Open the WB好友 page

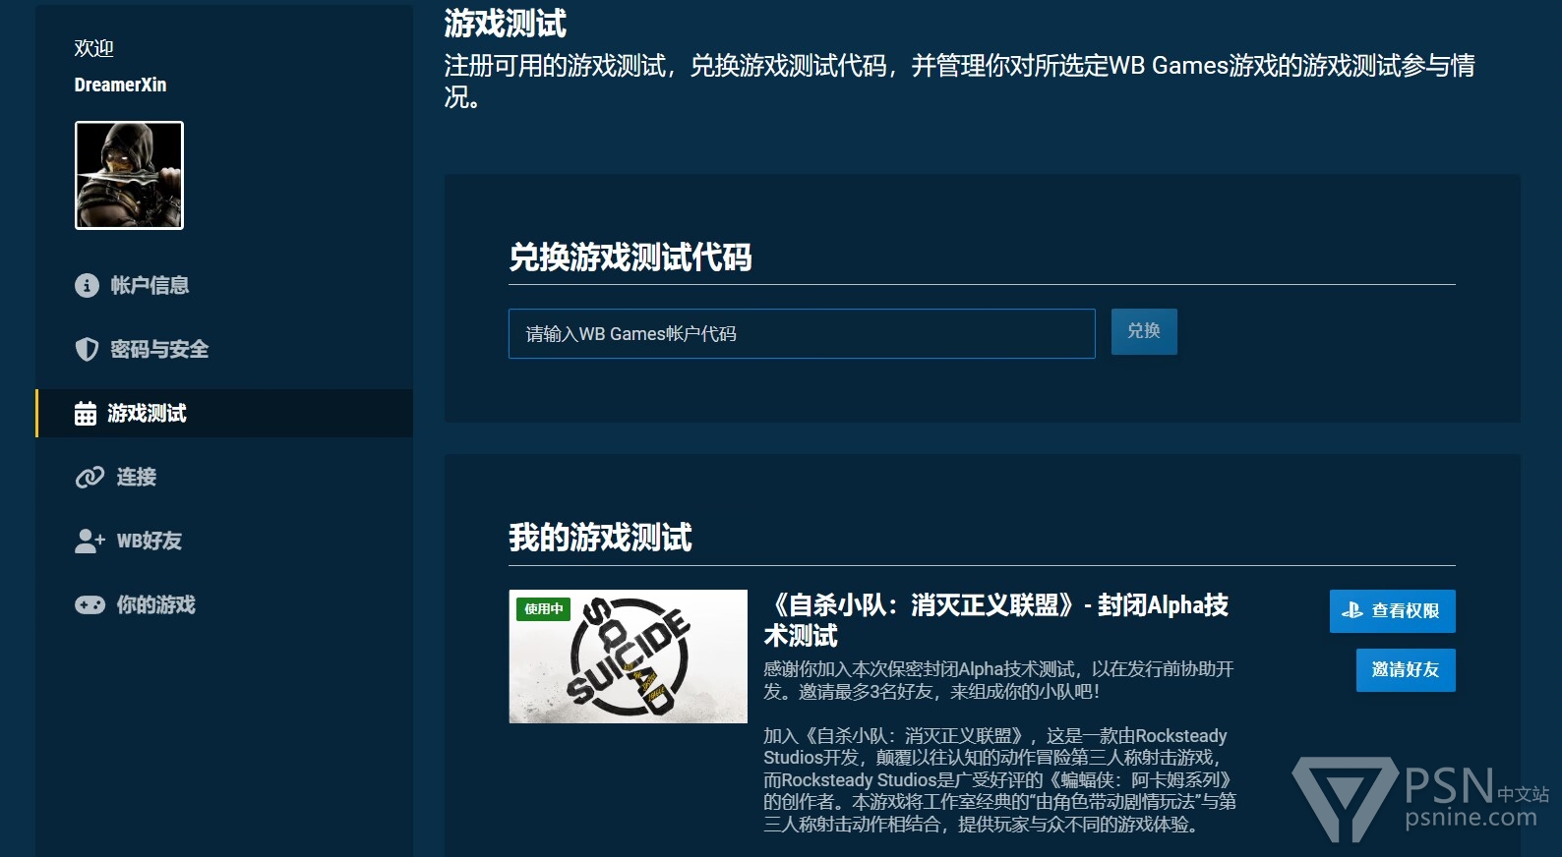click(x=224, y=541)
